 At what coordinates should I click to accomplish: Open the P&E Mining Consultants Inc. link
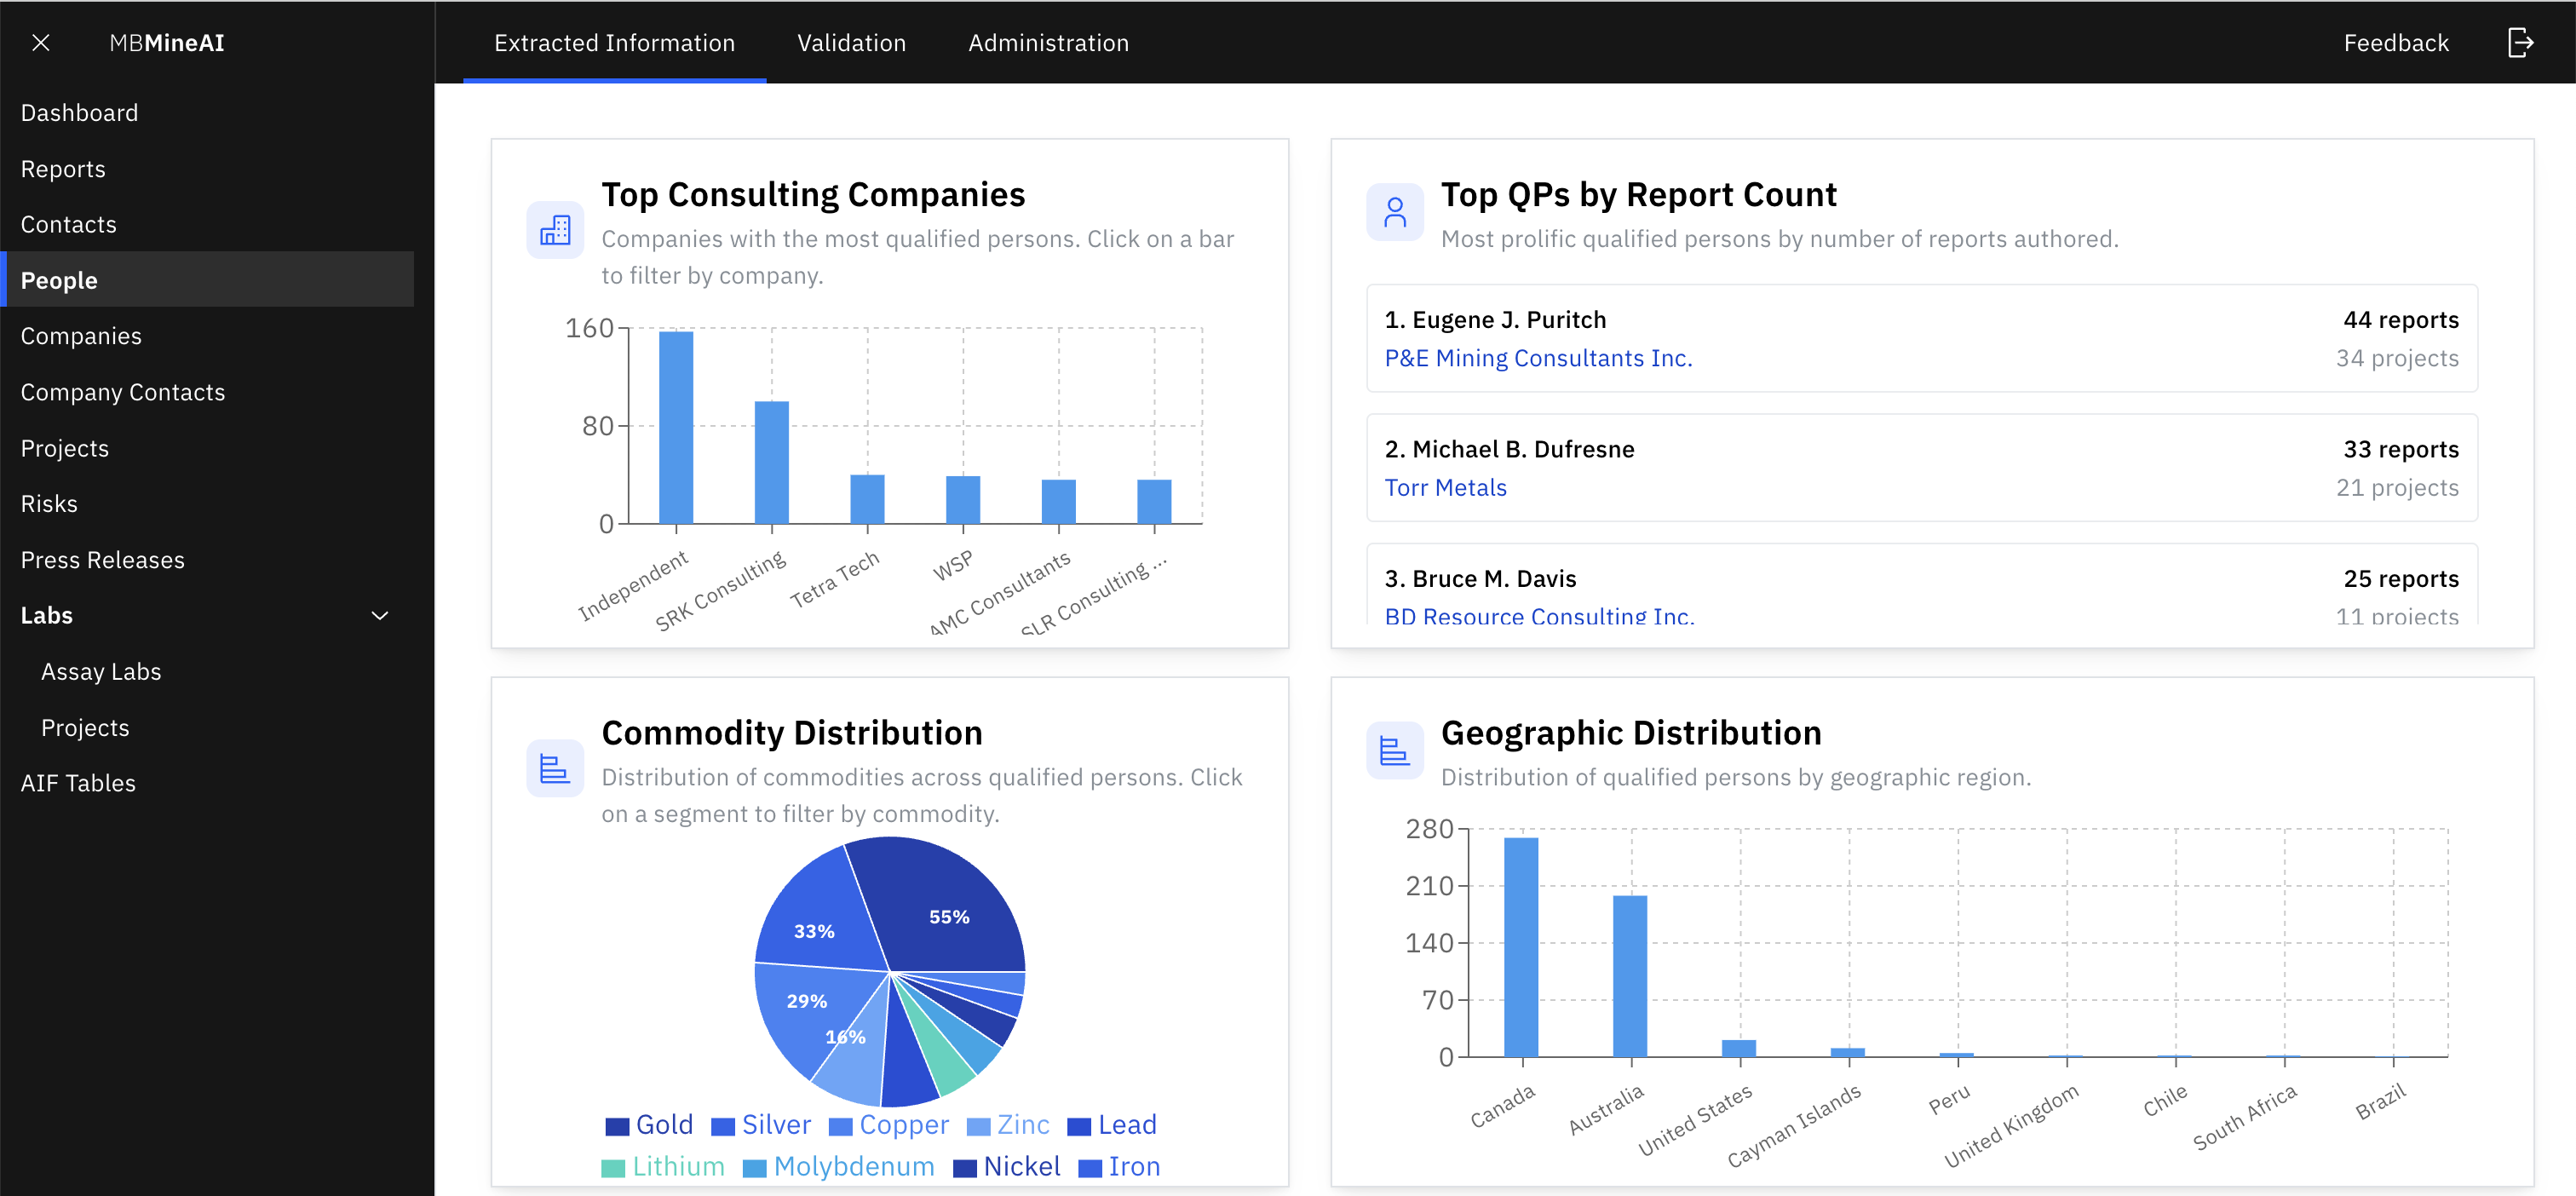point(1538,357)
